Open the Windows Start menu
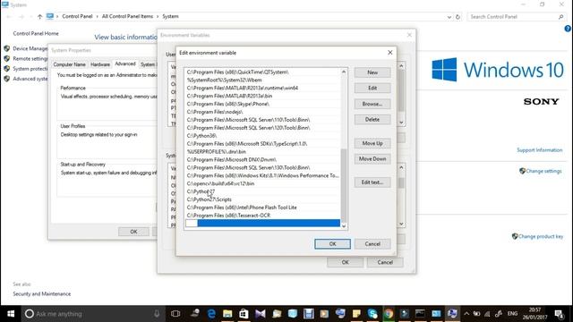This screenshot has height=322, width=573. pyautogui.click(x=11, y=314)
